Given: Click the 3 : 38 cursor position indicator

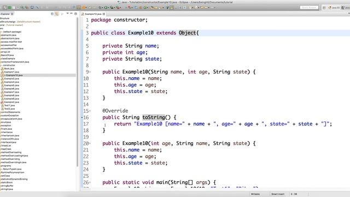Looking at the screenshot, I should (294, 194).
